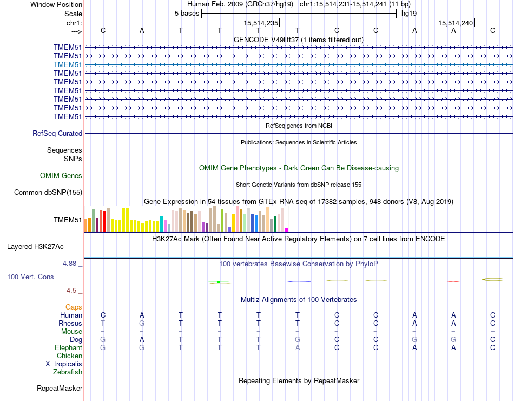Click the OMIM Gene Phenotypes green title
The height and width of the screenshot is (401, 514).
299,168
